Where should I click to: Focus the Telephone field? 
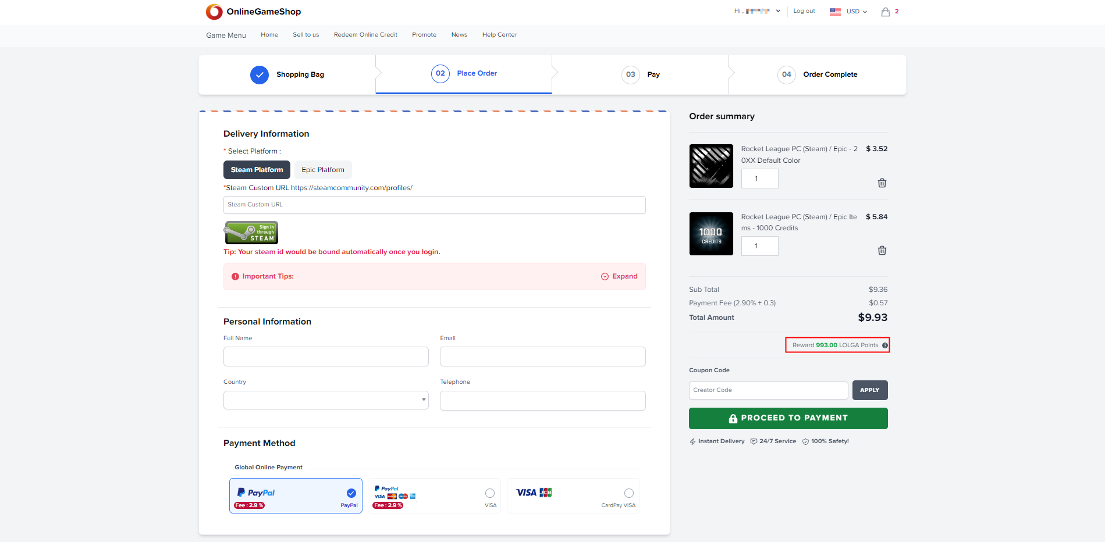(543, 401)
